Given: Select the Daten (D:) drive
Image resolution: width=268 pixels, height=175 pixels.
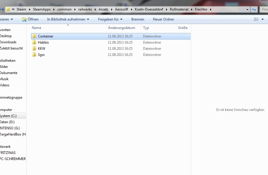Looking at the screenshot, I should [x=7, y=122].
